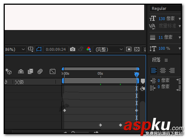Click the work area end handle

point(138,81)
